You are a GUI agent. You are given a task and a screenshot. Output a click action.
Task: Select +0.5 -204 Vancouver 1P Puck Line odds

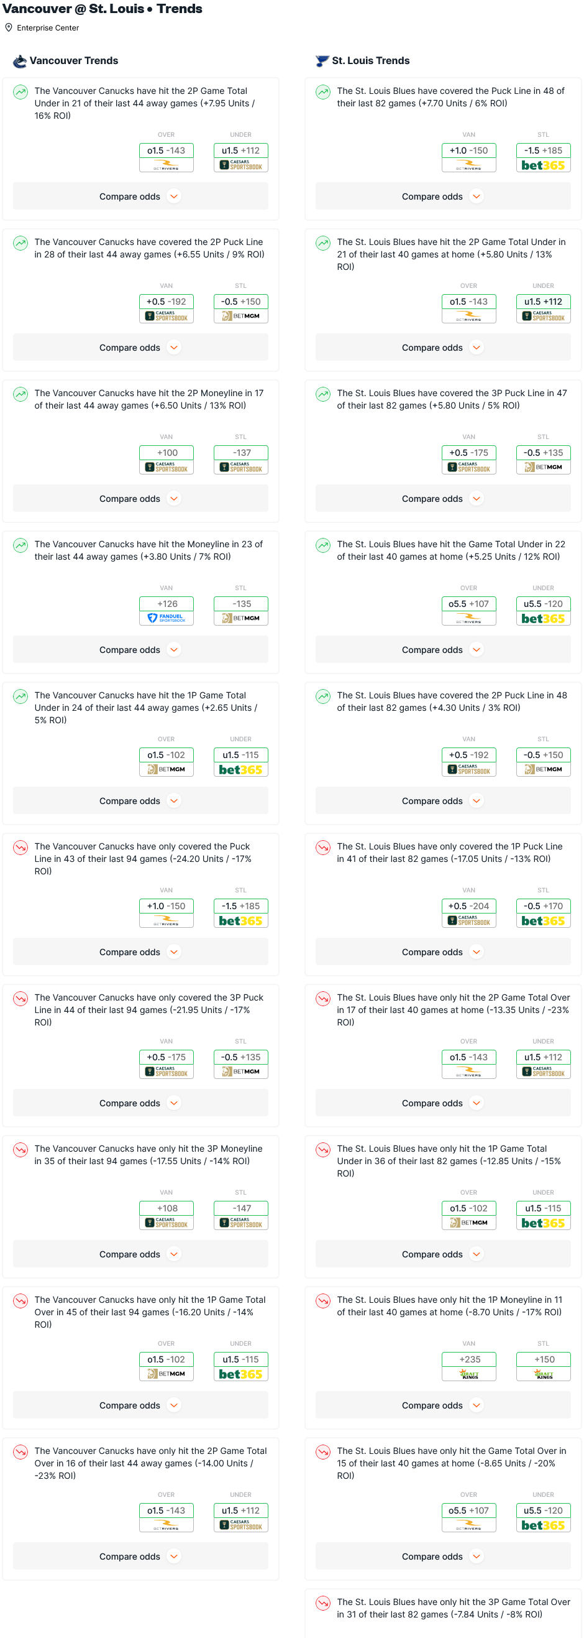point(469,906)
